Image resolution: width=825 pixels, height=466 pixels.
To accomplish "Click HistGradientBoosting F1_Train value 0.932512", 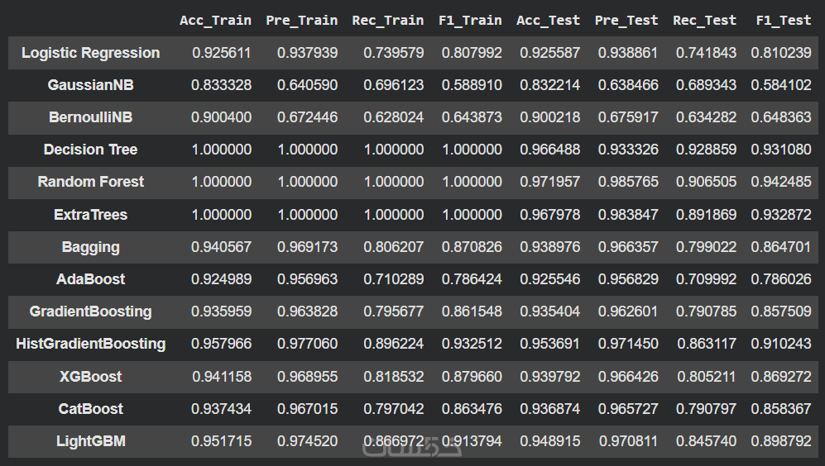I will 472,344.
